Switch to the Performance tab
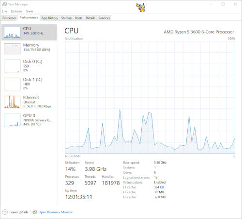 pos(29,17)
